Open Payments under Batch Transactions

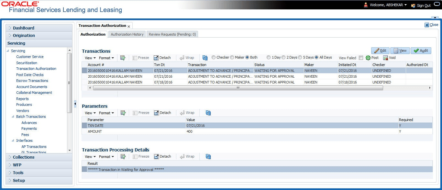[29, 129]
